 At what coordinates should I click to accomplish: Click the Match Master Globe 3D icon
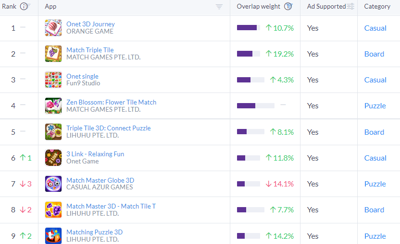pyautogui.click(x=53, y=184)
